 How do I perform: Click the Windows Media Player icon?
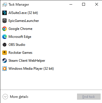[x=5, y=69]
